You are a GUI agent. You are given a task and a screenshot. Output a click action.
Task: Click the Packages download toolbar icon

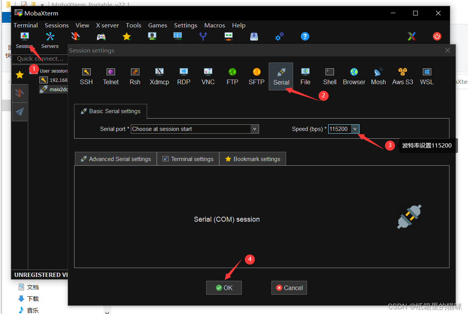pos(254,37)
